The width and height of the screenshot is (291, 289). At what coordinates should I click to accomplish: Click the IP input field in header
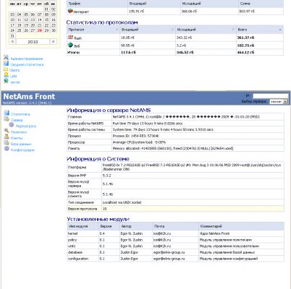point(270,96)
